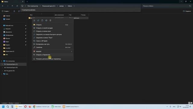Open the Создать dropdown

pyautogui.click(x=6, y=11)
